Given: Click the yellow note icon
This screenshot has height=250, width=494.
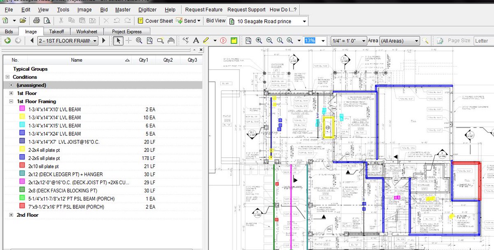Looking at the screenshot, I should tap(234, 41).
